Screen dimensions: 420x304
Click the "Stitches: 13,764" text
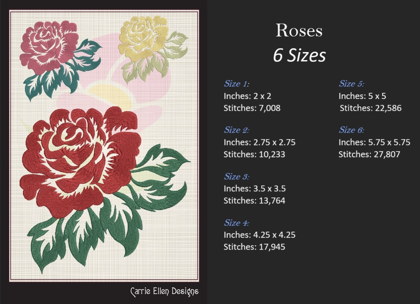click(x=254, y=201)
